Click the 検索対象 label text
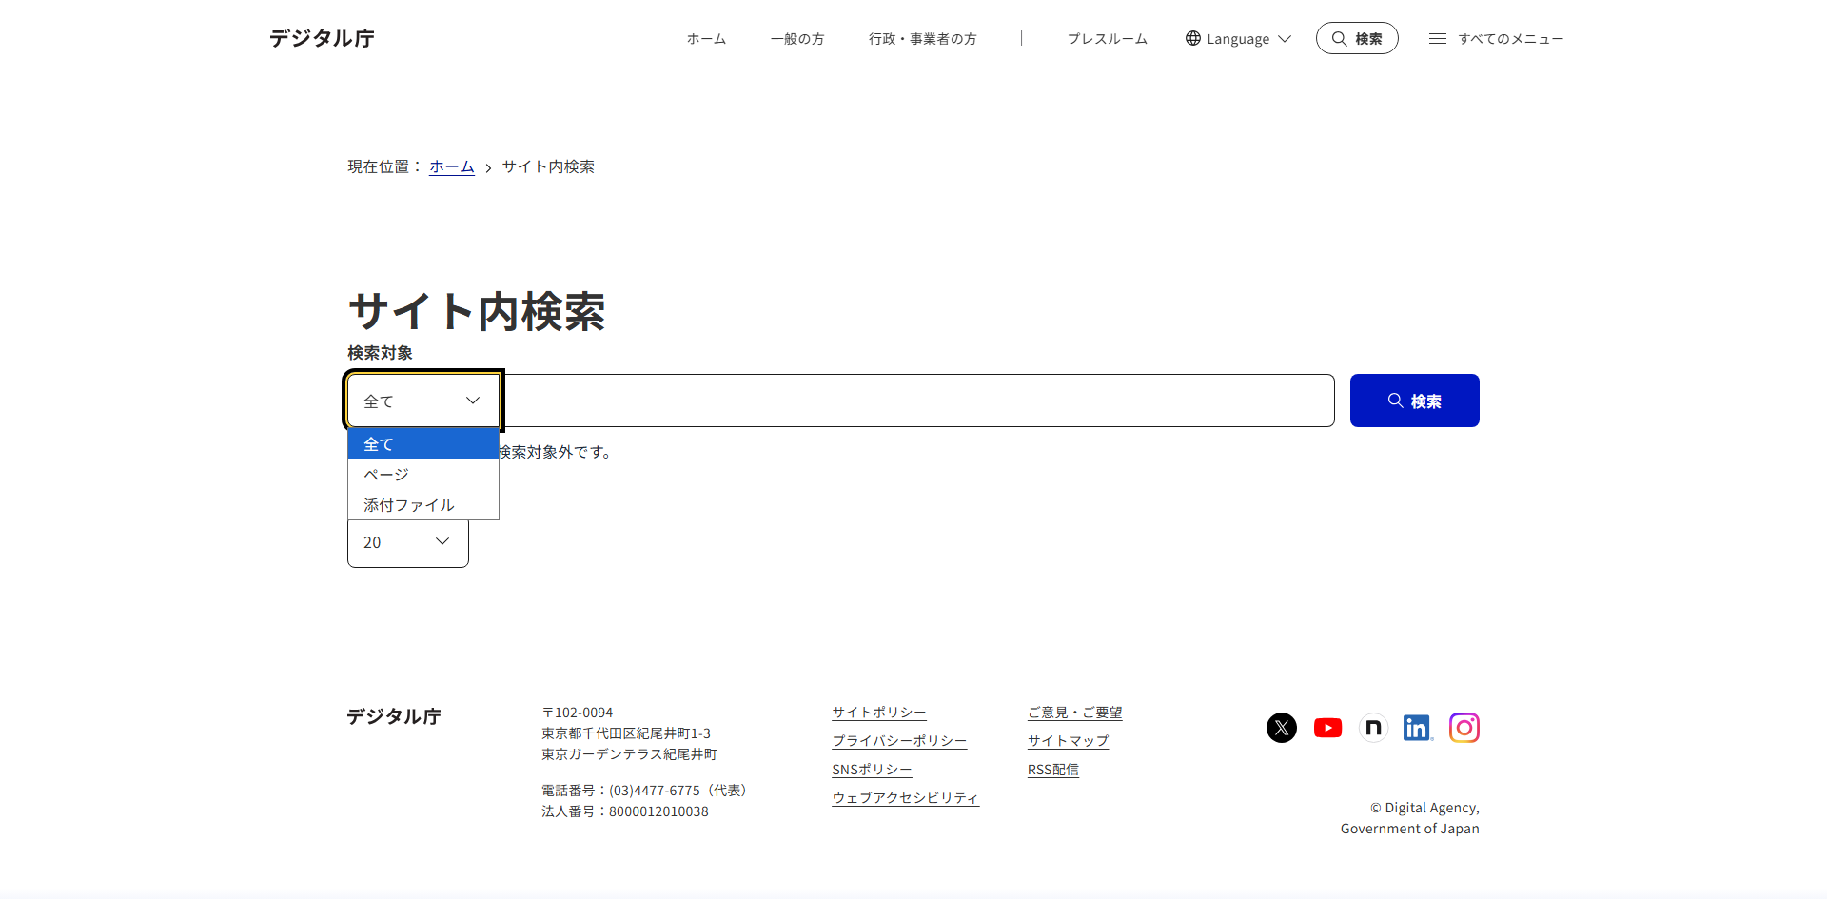The image size is (1827, 899). tap(381, 353)
